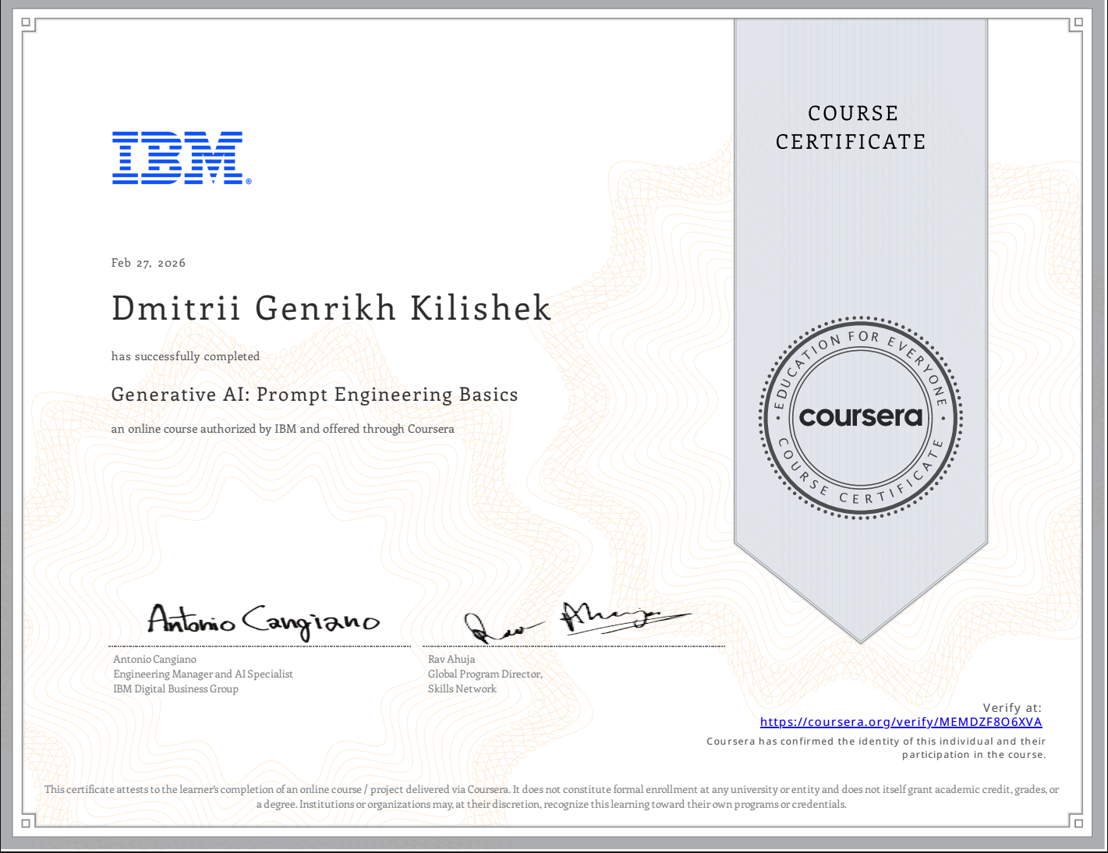Click the 'Global Program Director' title text
Screen dimensions: 1108x853
point(485,674)
